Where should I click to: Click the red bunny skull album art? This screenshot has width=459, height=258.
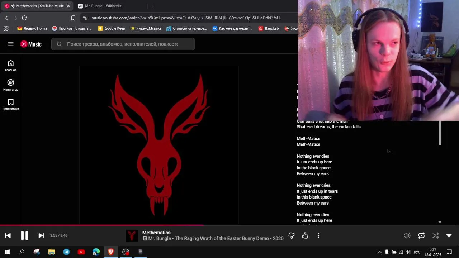click(159, 145)
